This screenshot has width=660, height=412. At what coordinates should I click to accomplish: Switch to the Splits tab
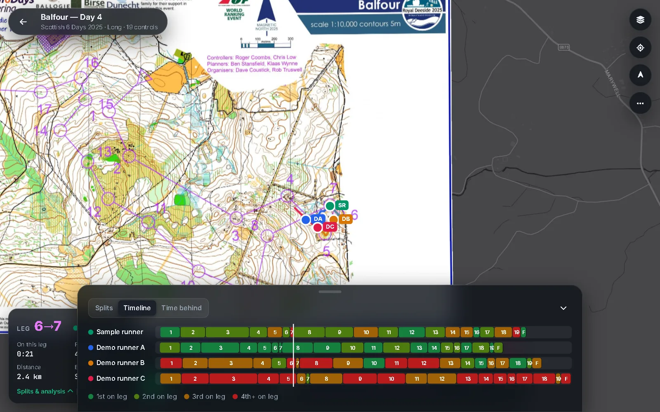point(104,308)
